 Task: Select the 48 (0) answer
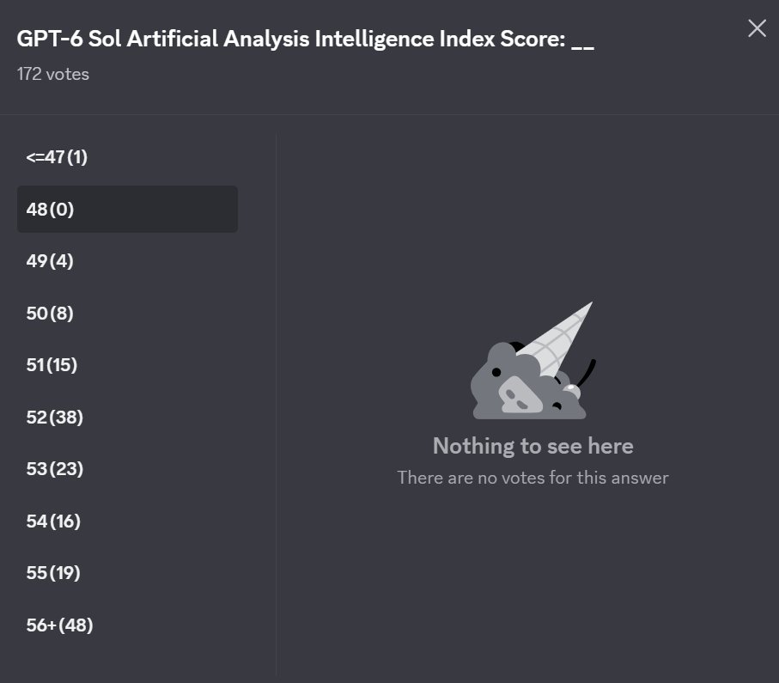(x=127, y=210)
